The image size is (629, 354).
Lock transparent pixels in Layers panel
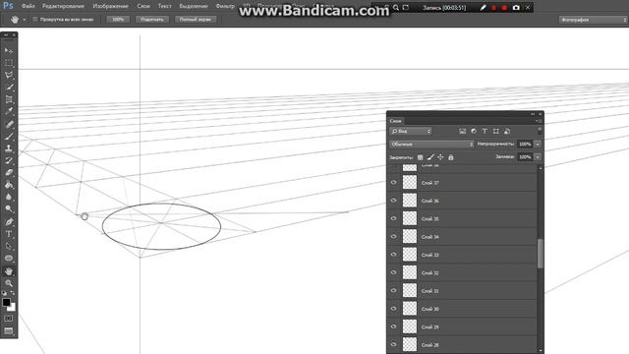click(420, 157)
